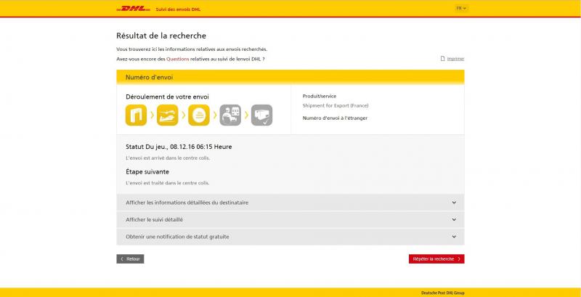Open the FR language dropdown
Screen dimensions: 581x297
[x=461, y=8]
